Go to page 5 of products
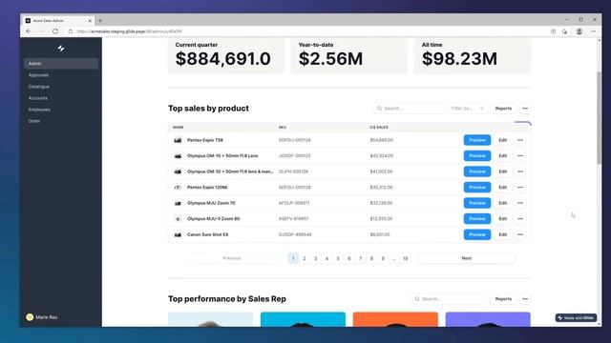 pyautogui.click(x=338, y=258)
